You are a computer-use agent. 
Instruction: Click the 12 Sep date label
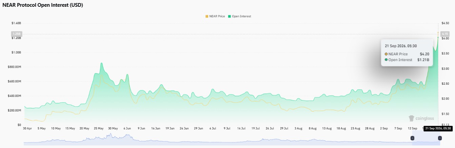412,129
